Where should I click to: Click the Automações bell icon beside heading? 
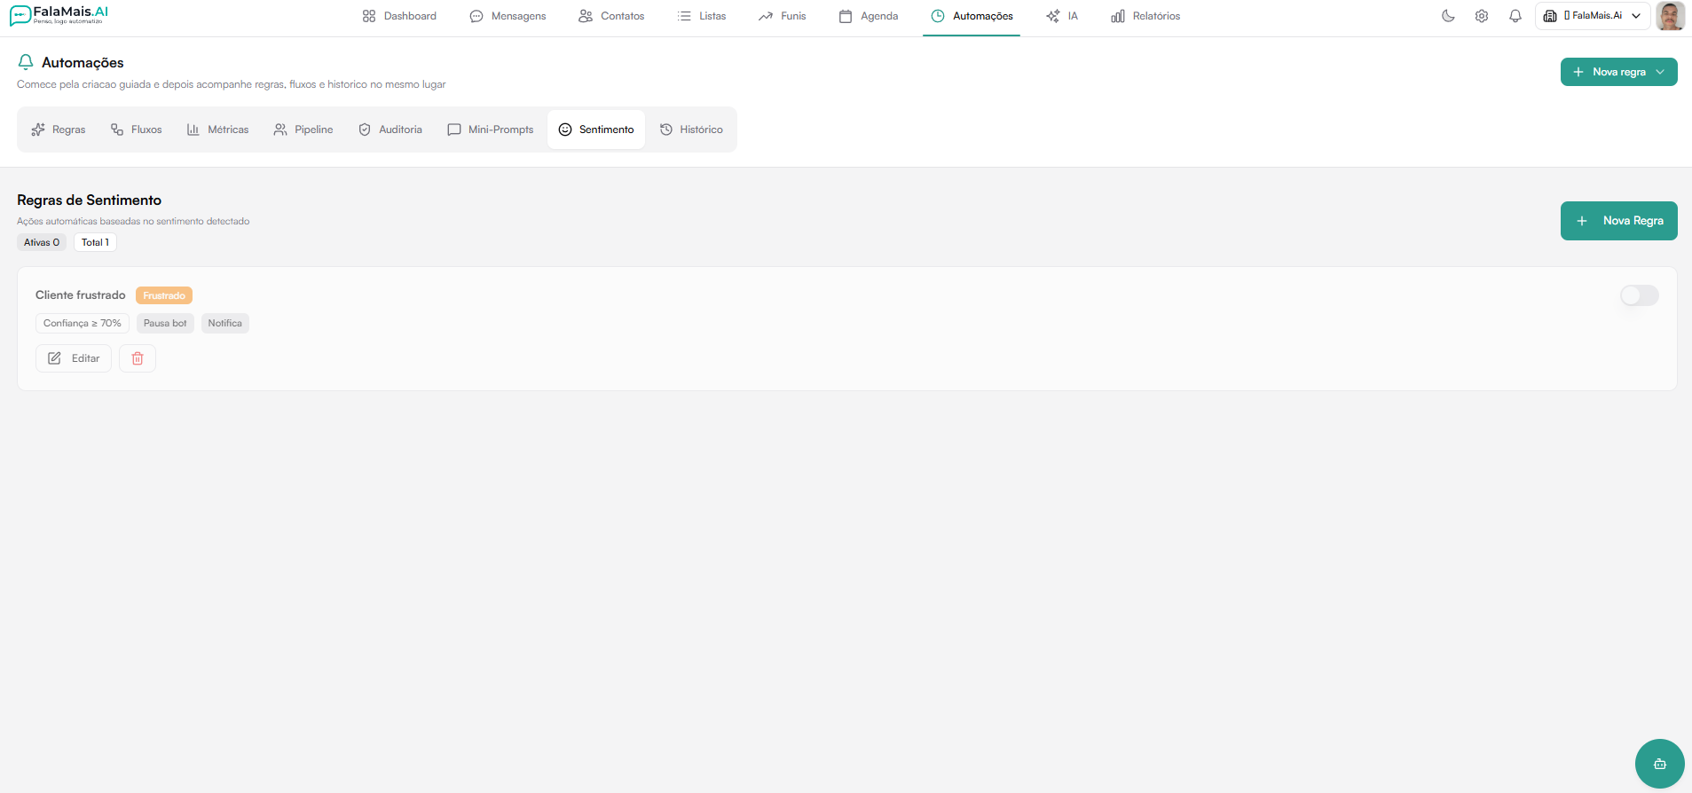(26, 62)
